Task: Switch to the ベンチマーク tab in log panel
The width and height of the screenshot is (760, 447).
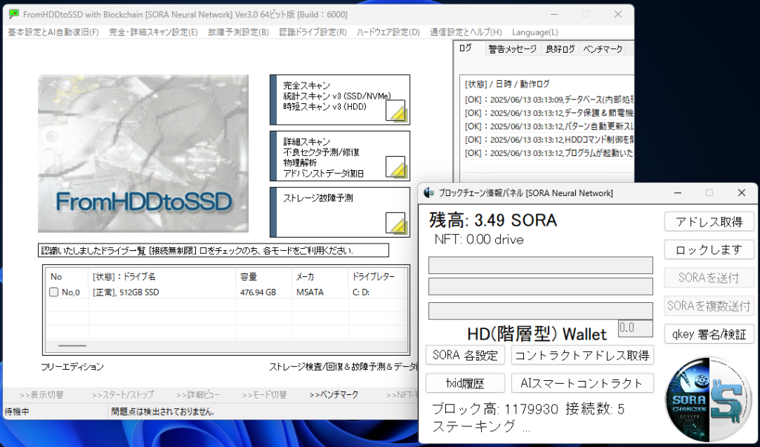Action: pyautogui.click(x=603, y=49)
